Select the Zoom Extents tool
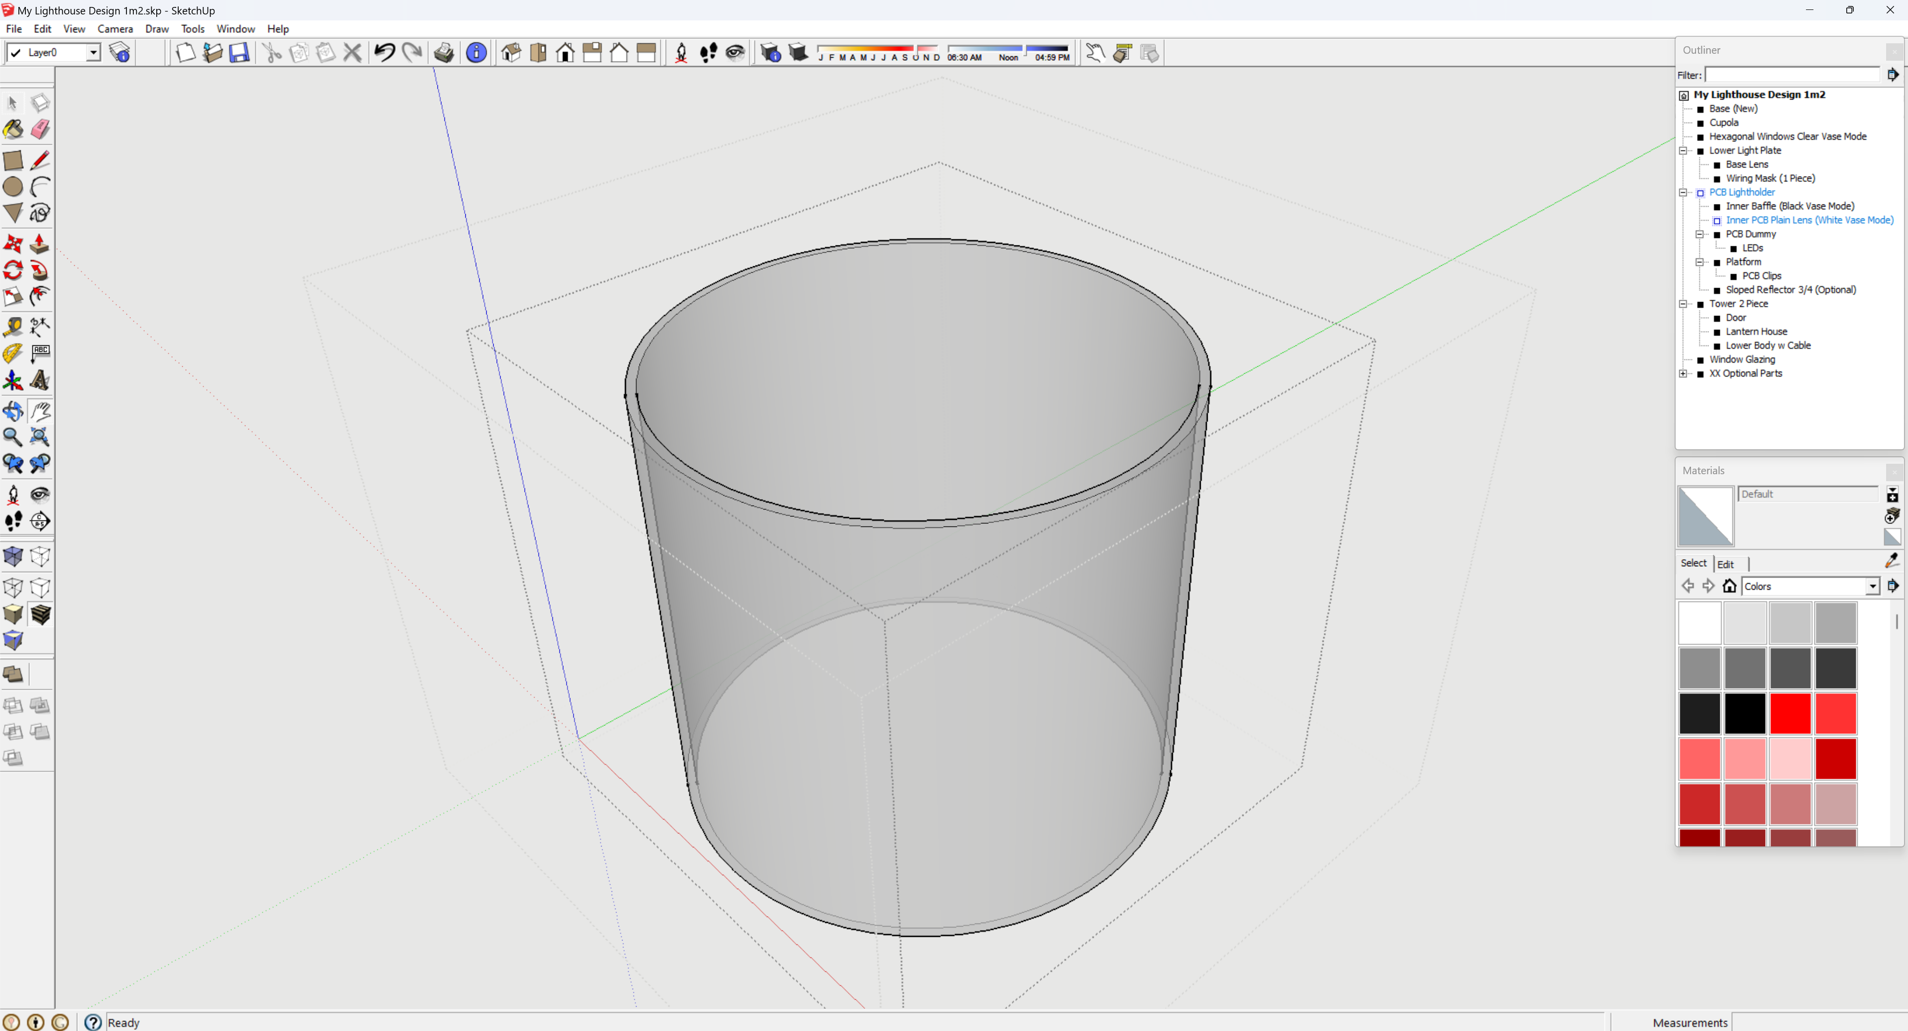 pyautogui.click(x=40, y=437)
